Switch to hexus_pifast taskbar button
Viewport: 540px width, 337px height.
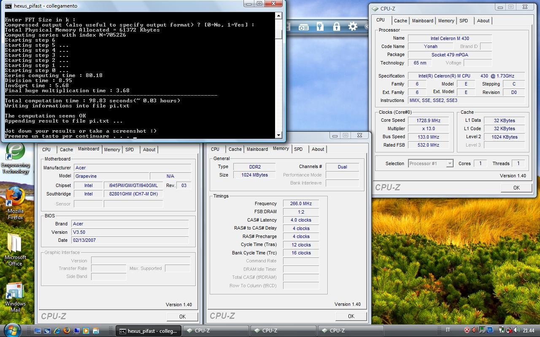tap(149, 331)
